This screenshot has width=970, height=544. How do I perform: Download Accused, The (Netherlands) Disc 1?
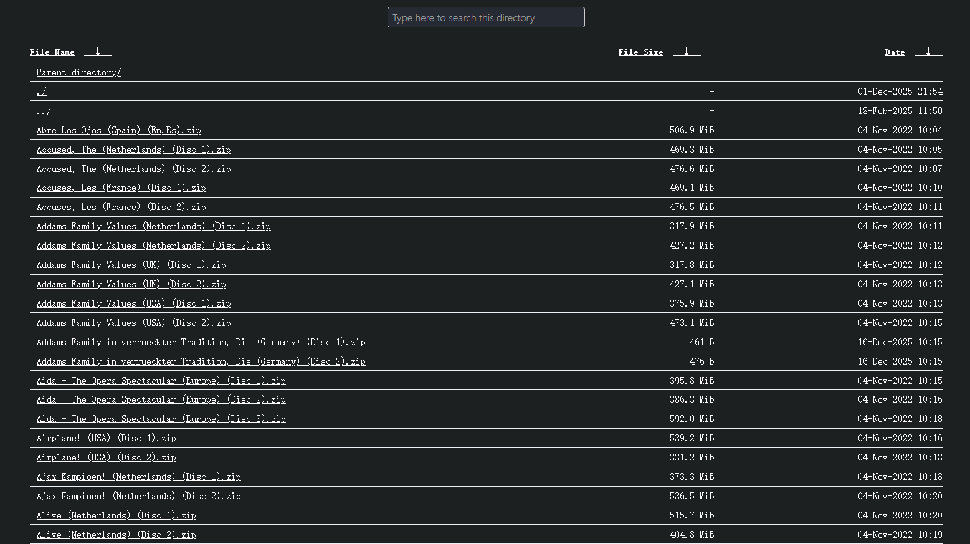[133, 150]
